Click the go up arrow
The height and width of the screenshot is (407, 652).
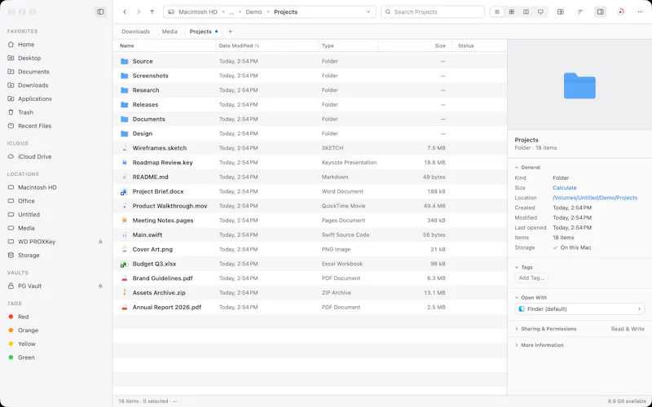click(152, 12)
